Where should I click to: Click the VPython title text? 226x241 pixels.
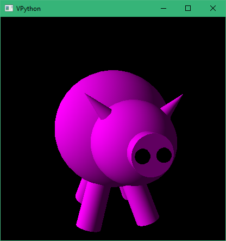[x=28, y=9]
